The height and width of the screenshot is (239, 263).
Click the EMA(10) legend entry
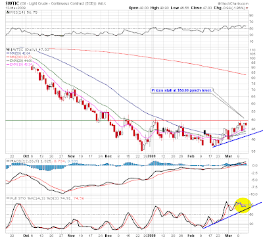(19, 65)
